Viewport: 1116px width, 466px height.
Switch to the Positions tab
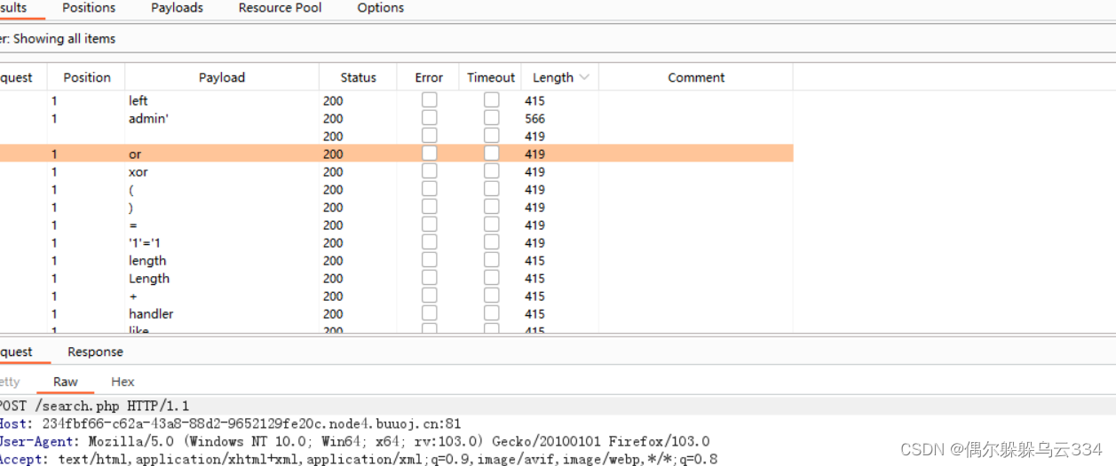(x=89, y=8)
